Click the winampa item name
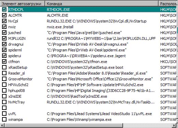 pyautogui.click(x=15, y=119)
